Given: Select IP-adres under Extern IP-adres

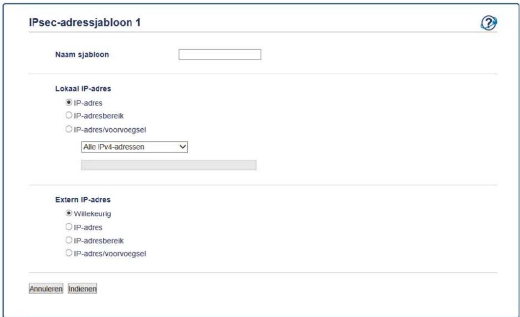Looking at the screenshot, I should click(x=69, y=227).
